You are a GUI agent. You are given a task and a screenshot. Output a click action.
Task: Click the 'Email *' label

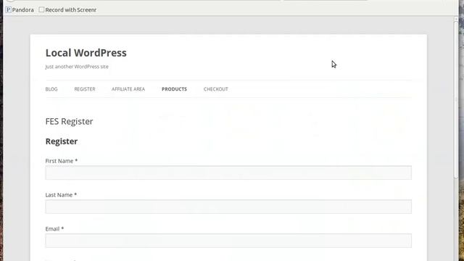tap(54, 229)
